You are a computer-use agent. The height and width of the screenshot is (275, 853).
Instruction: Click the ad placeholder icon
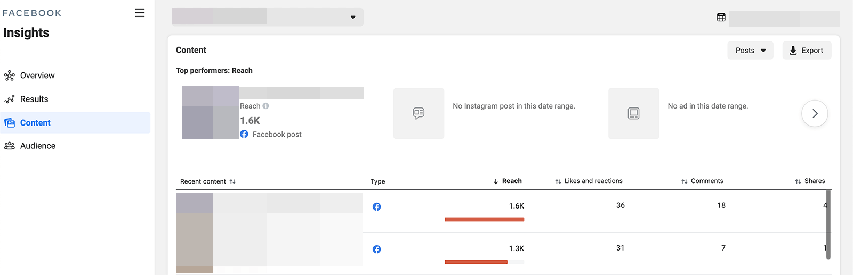pos(633,113)
